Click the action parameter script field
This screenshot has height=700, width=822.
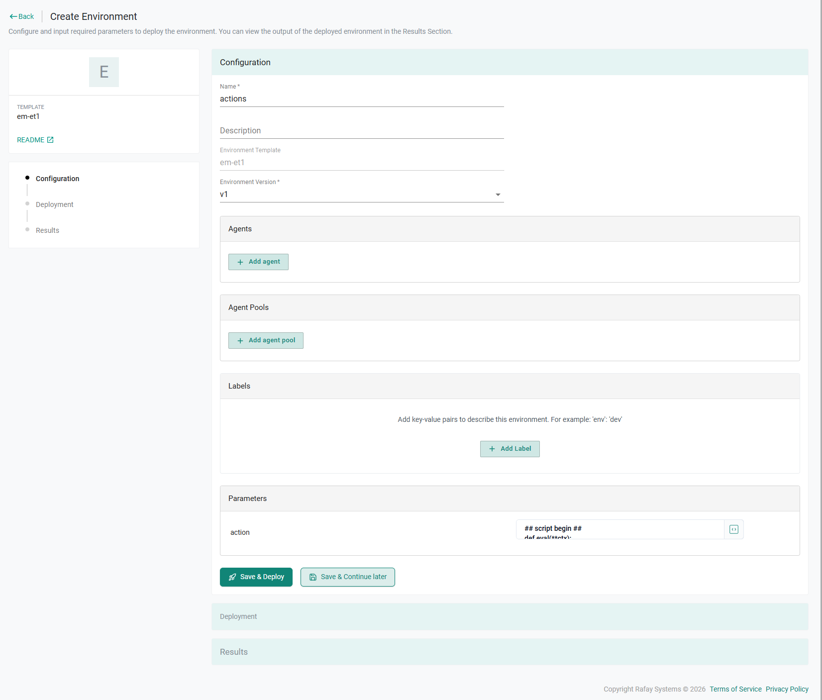tap(619, 529)
